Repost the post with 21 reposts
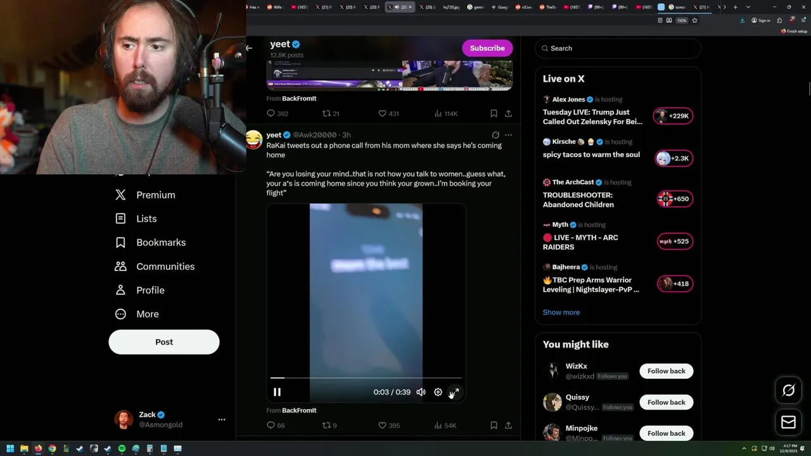This screenshot has width=811, height=456. [331, 113]
